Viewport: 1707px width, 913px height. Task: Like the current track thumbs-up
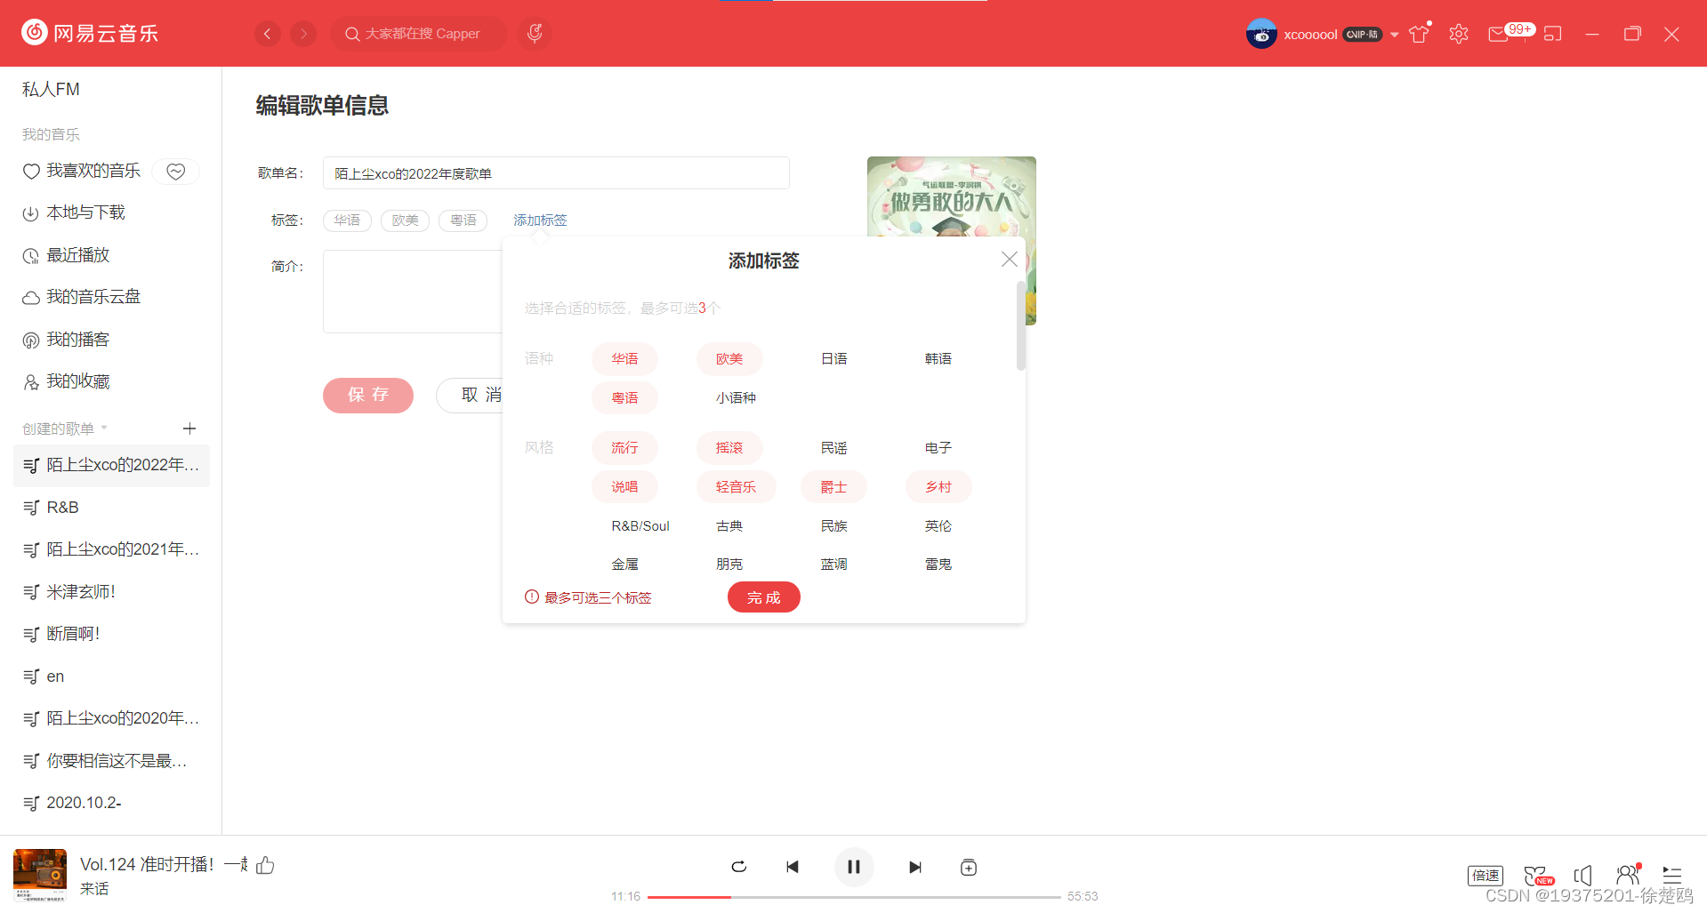pos(265,865)
